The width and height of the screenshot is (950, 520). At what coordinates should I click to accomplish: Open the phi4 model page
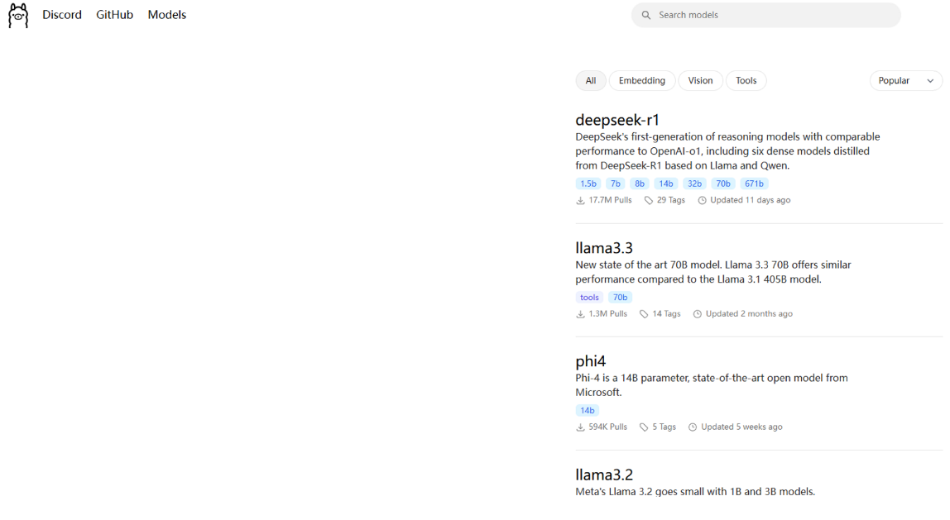coord(591,361)
